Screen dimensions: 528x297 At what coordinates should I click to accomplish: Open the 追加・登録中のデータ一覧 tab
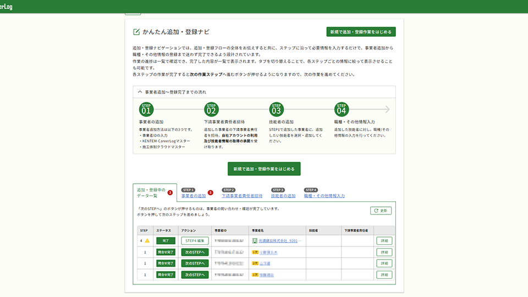pyautogui.click(x=155, y=193)
